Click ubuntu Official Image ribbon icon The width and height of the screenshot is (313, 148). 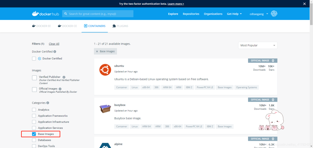pyautogui.click(x=273, y=61)
